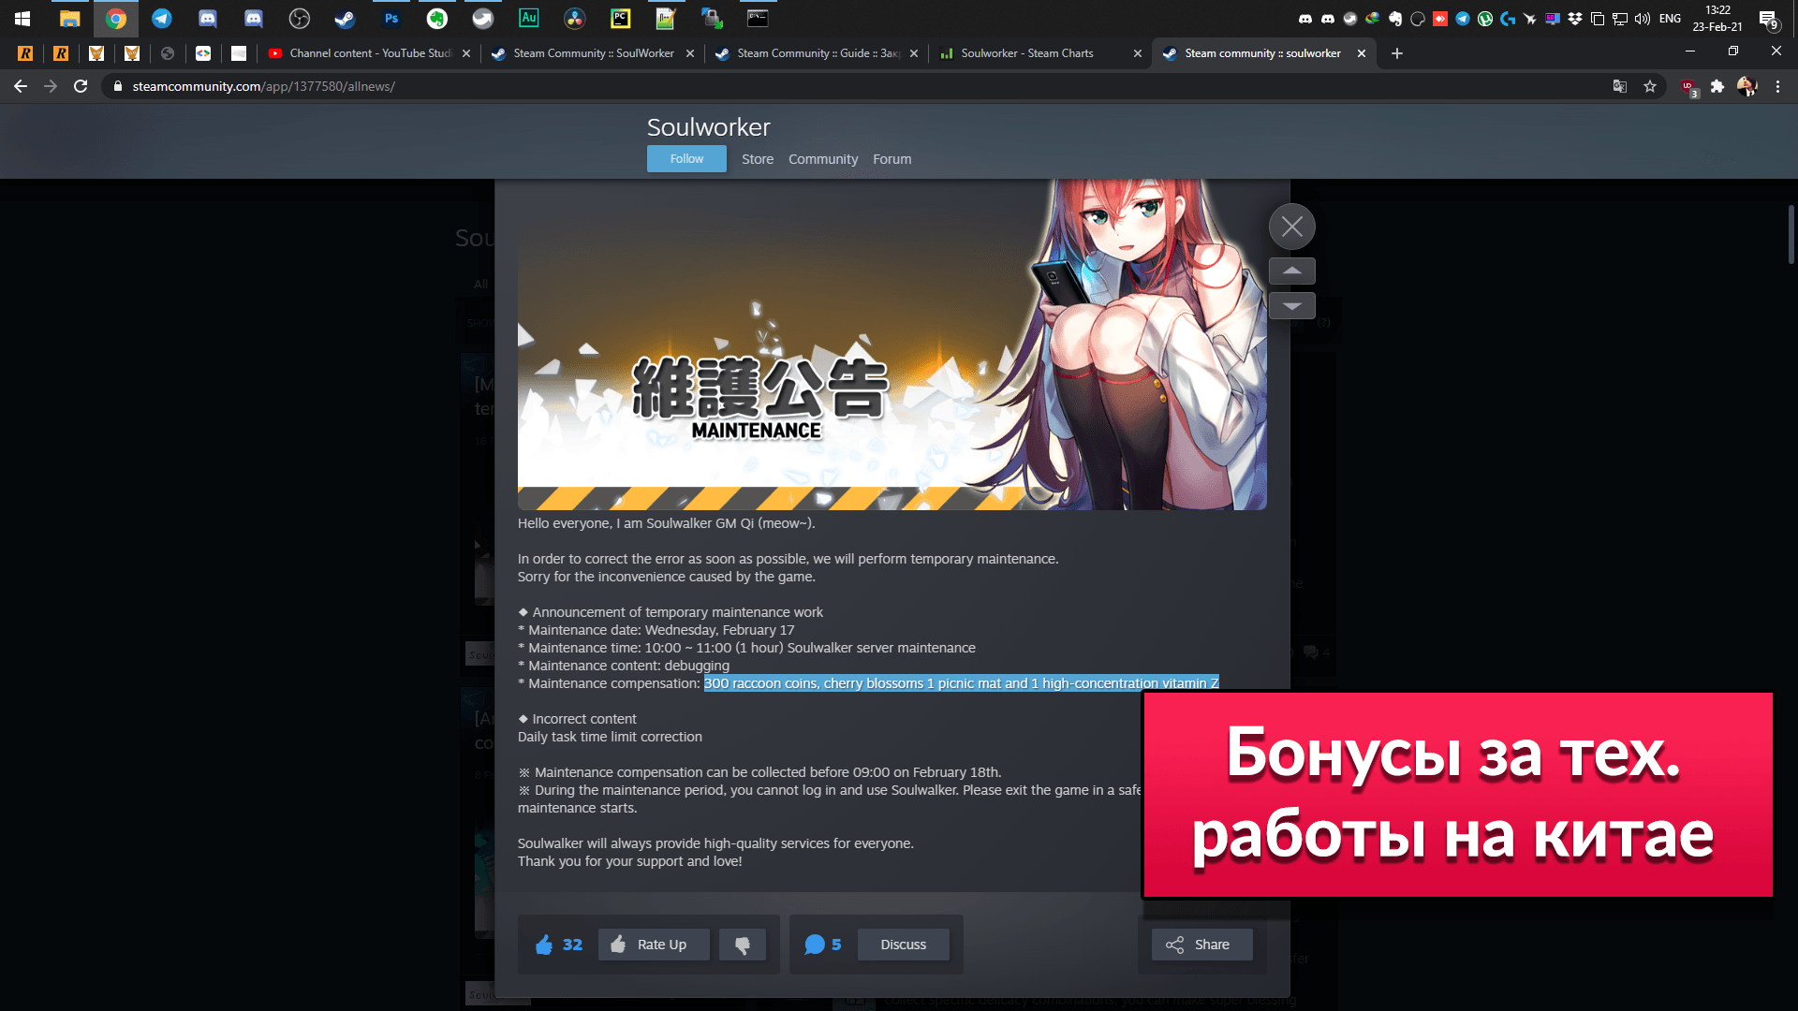Open the Windows notification center
The width and height of the screenshot is (1798, 1011).
(1768, 19)
